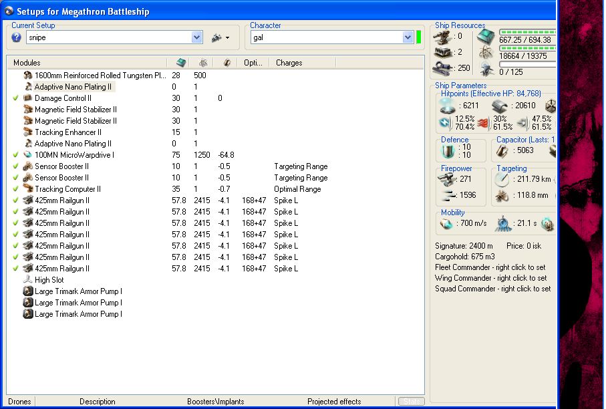
Task: Click the capacitor usage column header icon
Action: point(227,63)
